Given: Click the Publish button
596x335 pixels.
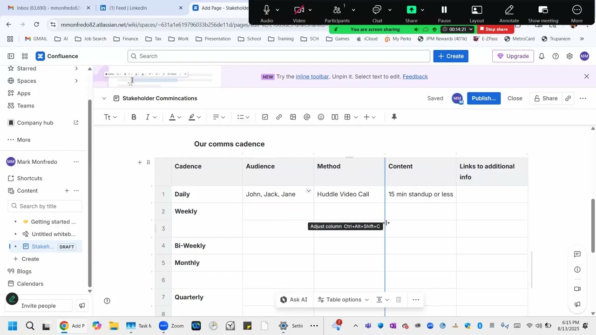Looking at the screenshot, I should [484, 98].
